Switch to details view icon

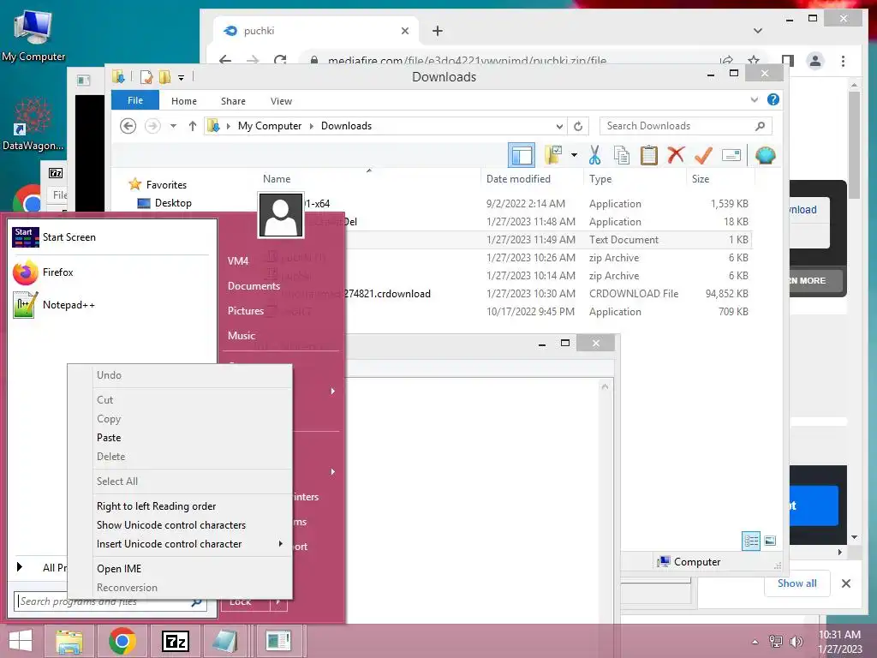[751, 541]
